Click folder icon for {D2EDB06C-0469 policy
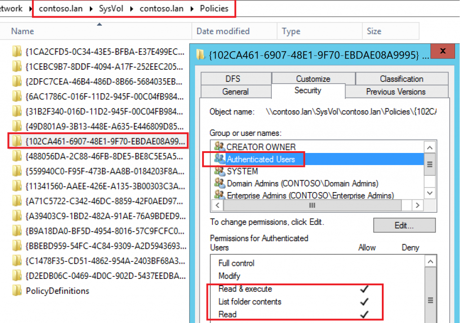 (17, 275)
